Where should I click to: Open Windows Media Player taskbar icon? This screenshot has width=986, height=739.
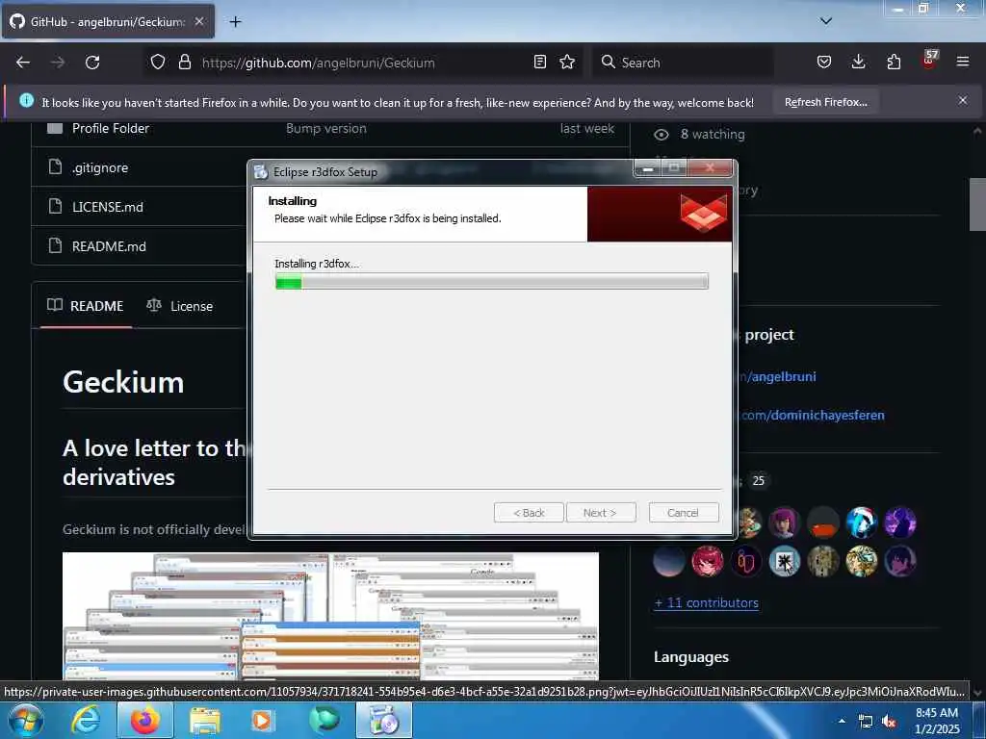pos(262,720)
